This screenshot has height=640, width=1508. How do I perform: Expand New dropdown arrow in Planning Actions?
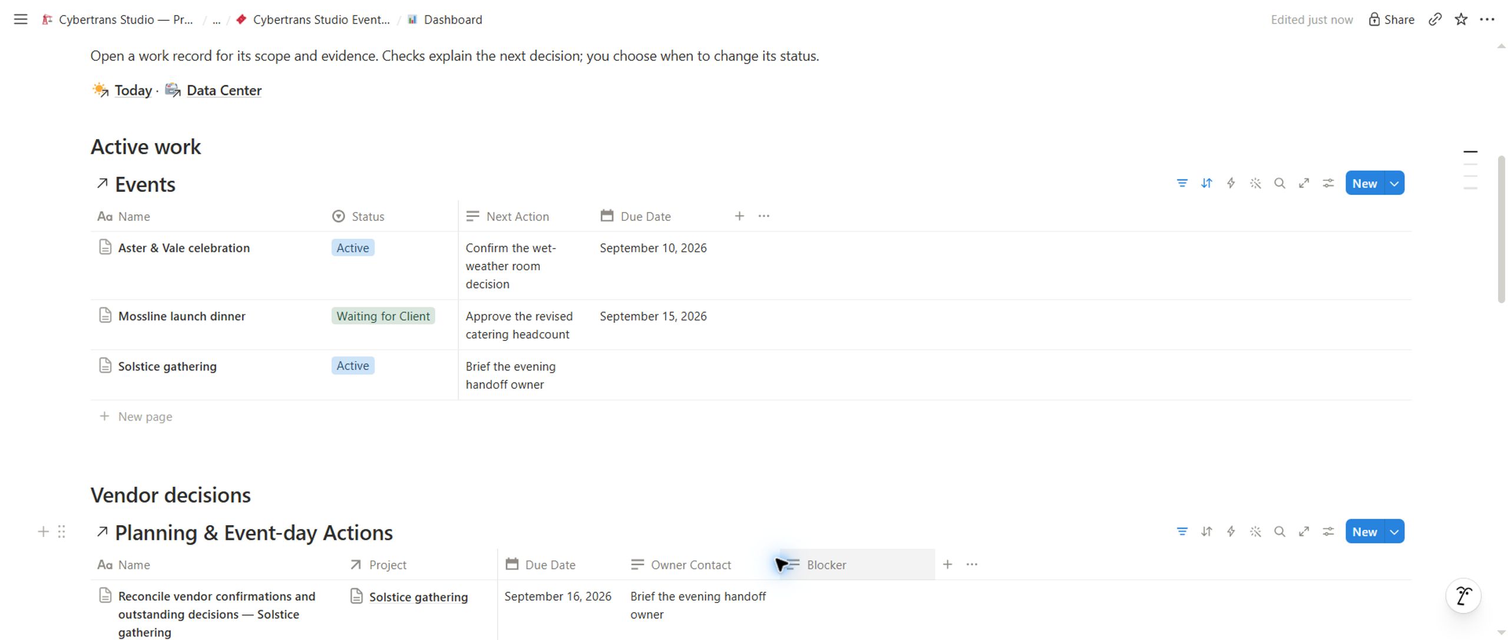1394,532
